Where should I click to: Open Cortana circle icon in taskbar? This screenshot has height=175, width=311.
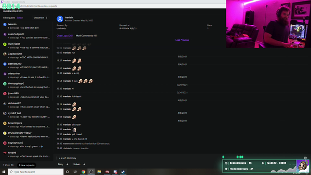pyautogui.click(x=68, y=172)
